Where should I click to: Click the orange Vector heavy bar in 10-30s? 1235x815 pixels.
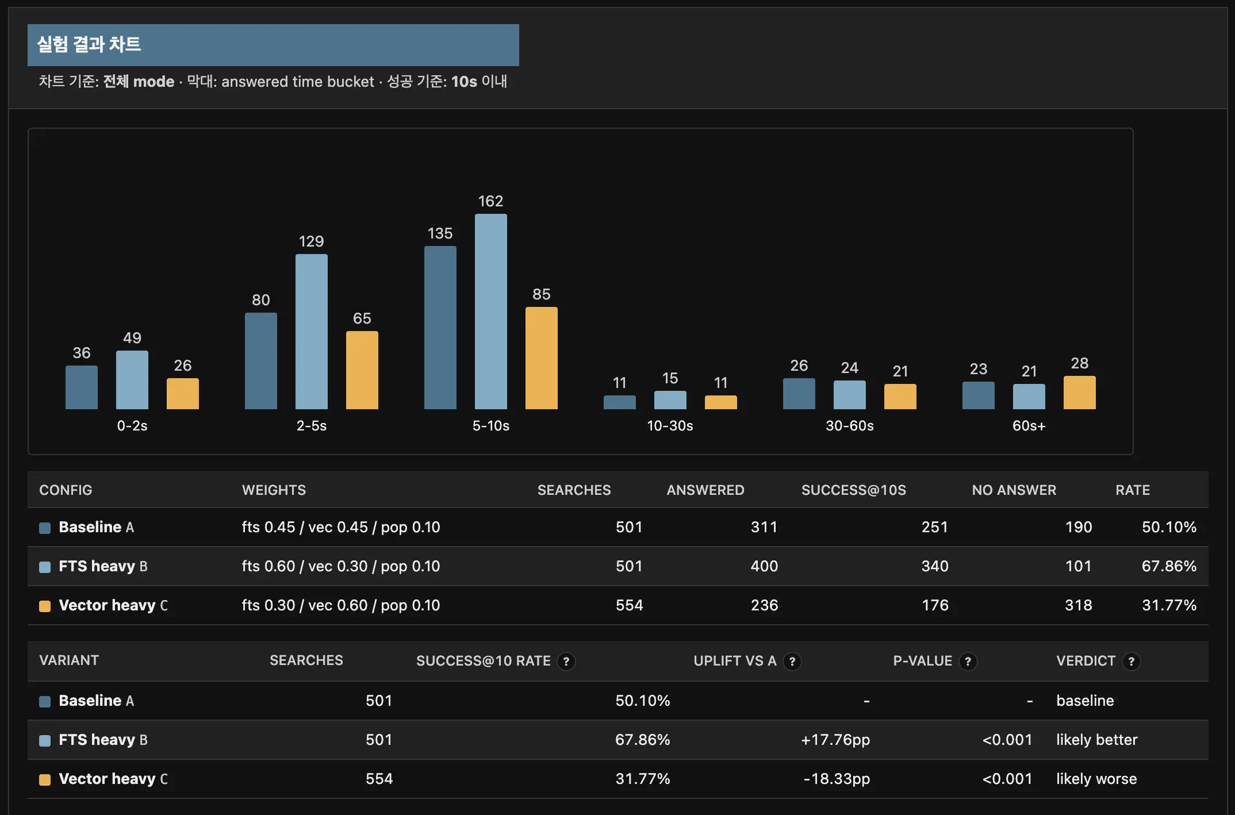(721, 402)
